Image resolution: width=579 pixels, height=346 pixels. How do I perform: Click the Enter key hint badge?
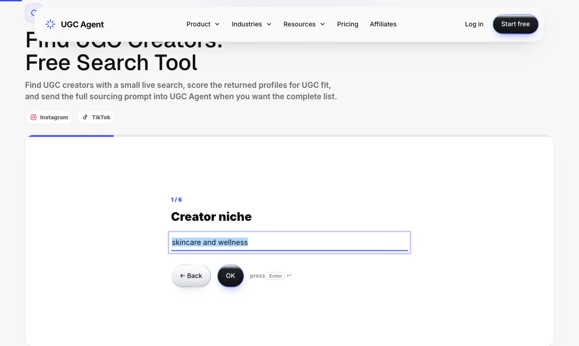click(x=275, y=276)
